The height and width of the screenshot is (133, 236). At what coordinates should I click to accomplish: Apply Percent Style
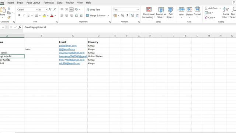(122, 16)
